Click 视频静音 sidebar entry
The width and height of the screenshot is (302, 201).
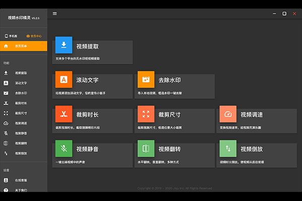click(x=21, y=133)
